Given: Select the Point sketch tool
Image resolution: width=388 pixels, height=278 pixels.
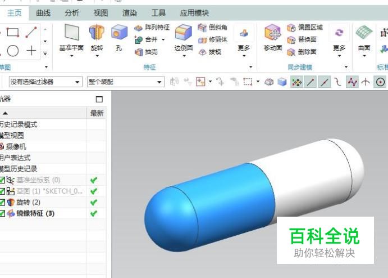Looking at the screenshot, I should pyautogui.click(x=31, y=51).
